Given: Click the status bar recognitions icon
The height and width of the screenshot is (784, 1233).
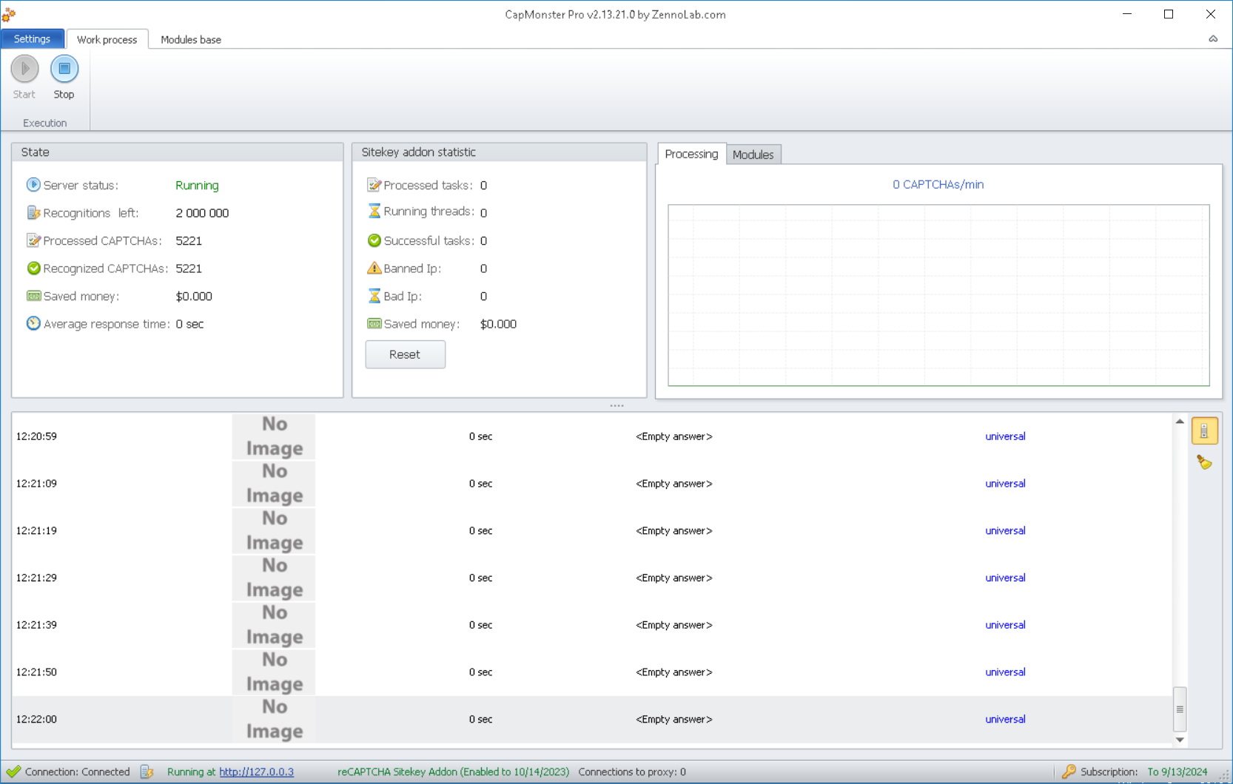Looking at the screenshot, I should click(x=147, y=771).
